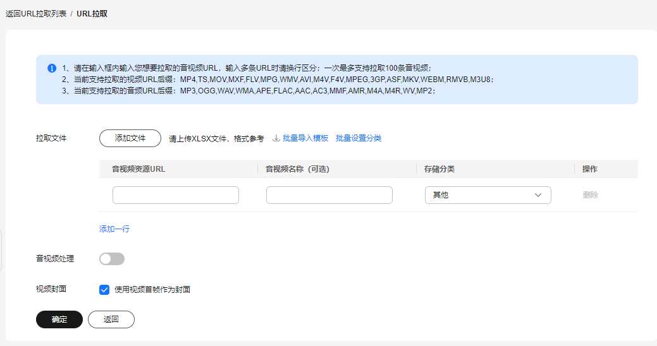This screenshot has height=346, width=657.
Task: Click the URL拉取 breadcrumb item
Action: click(92, 14)
